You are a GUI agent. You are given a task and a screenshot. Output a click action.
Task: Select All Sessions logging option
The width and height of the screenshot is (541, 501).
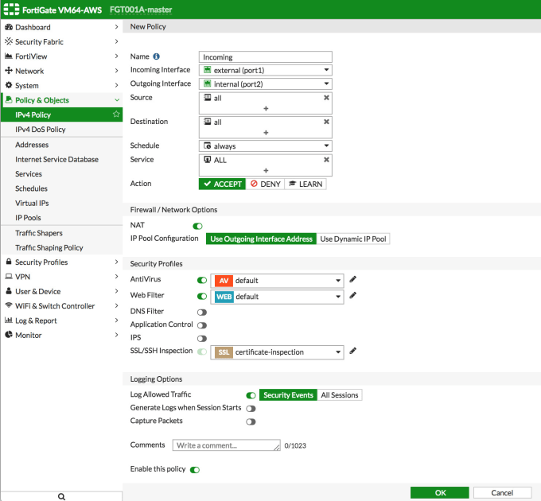pos(340,394)
